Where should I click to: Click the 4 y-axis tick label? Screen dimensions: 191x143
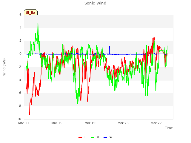20,28
